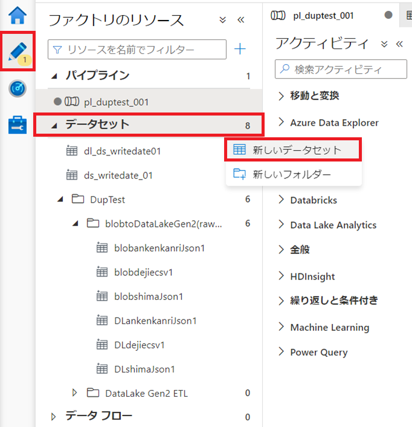Open the Home hub icon
The image size is (412, 427).
(18, 15)
